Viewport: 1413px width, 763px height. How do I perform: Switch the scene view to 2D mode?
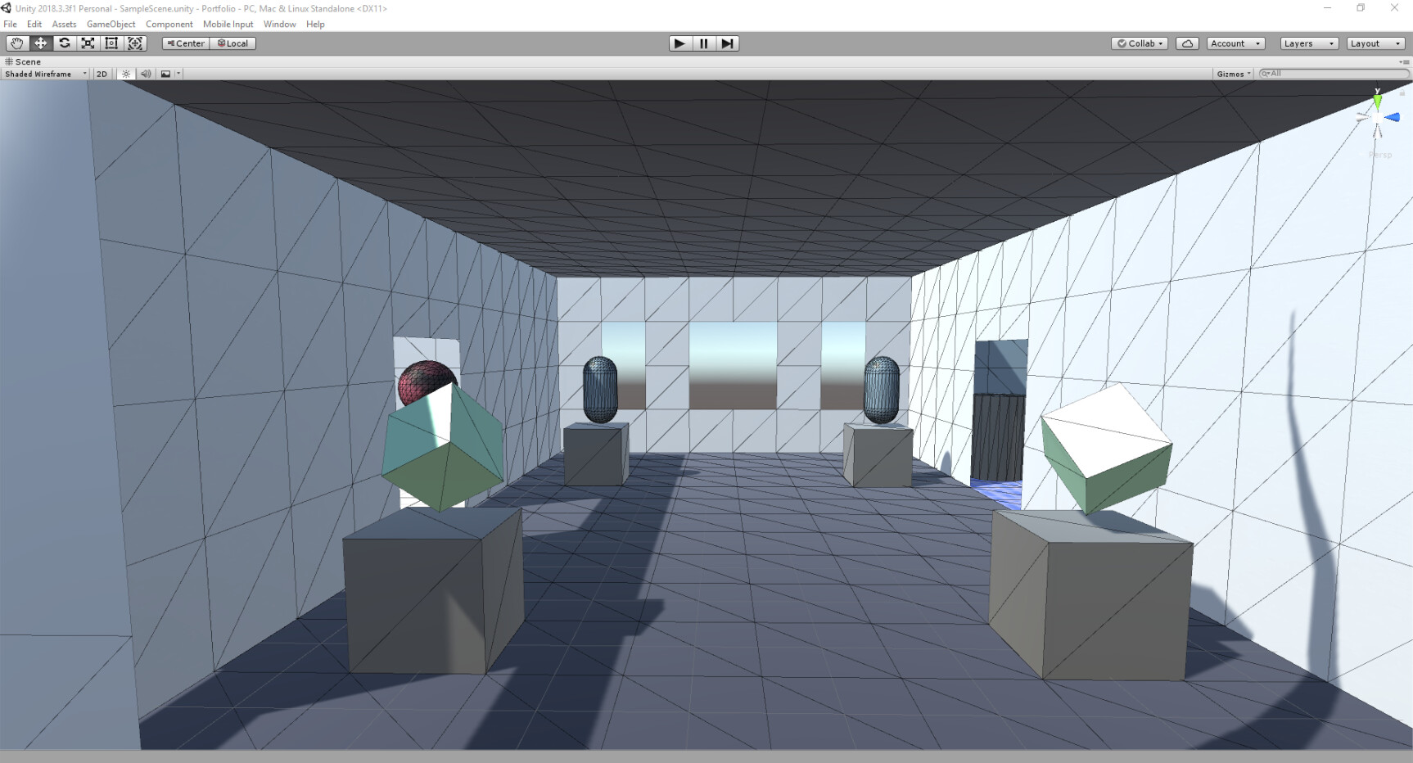point(101,74)
